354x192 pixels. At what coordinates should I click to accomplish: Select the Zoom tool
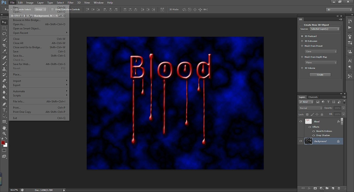tap(4, 134)
